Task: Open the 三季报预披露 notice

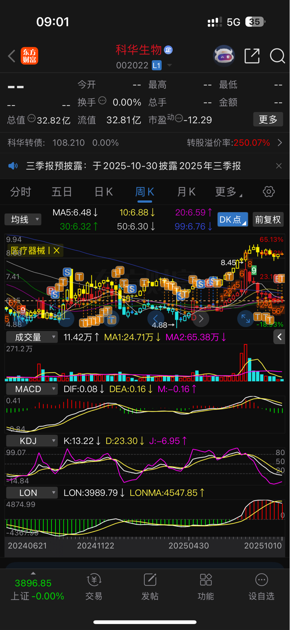Action: (x=133, y=166)
